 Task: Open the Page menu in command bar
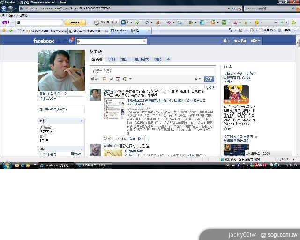(268, 30)
